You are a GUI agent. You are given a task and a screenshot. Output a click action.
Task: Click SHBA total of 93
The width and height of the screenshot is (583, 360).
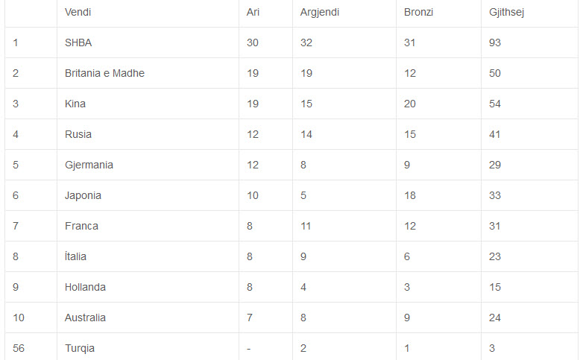click(x=495, y=42)
